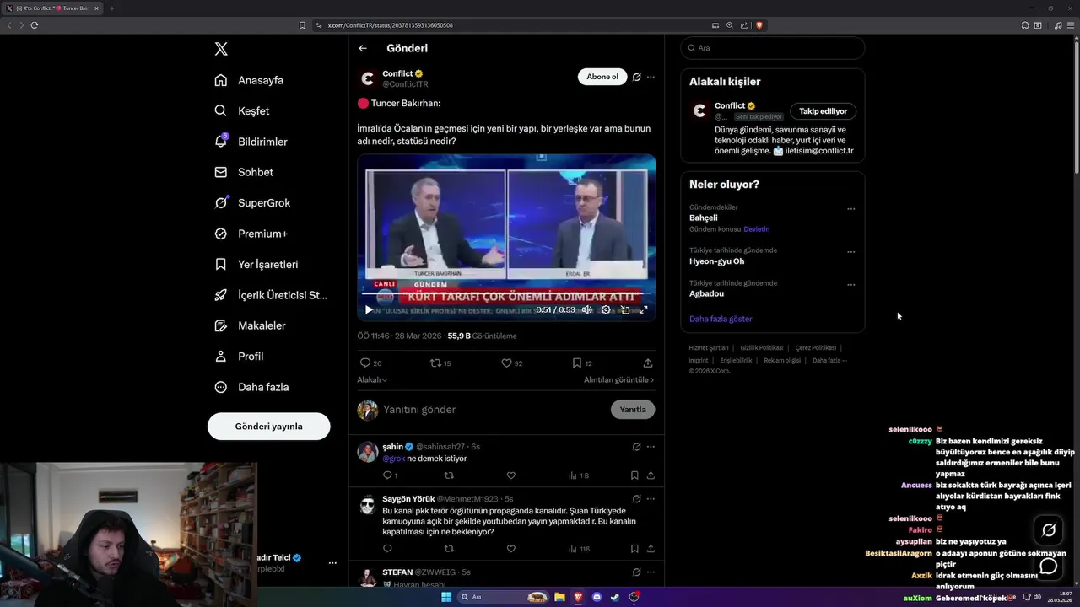
Task: Open more options on Conflict's post
Action: click(651, 77)
